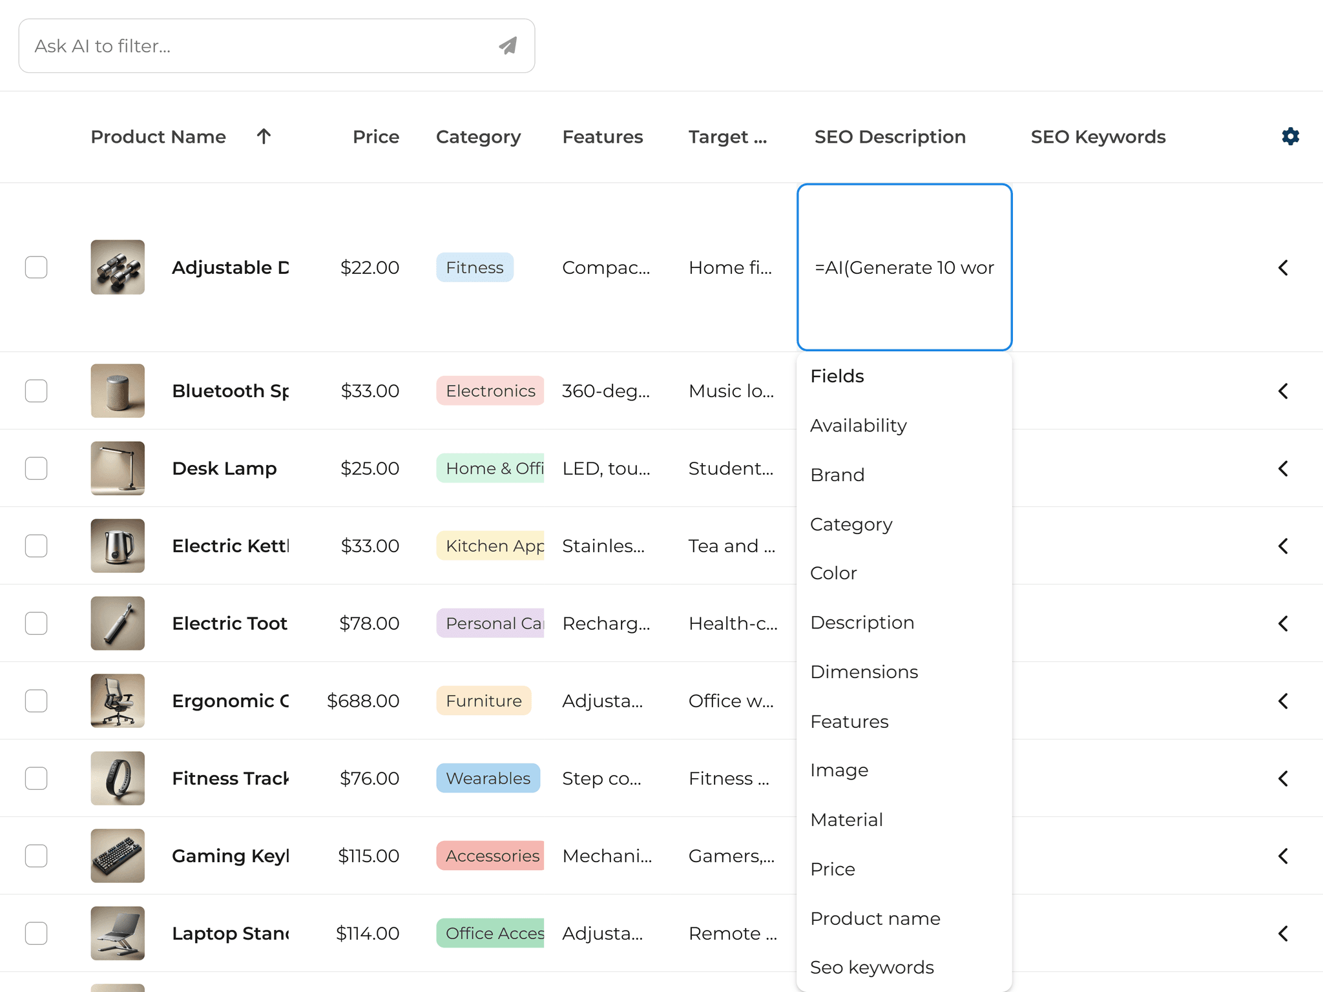Select Price in the Fields dropdown

coord(832,869)
